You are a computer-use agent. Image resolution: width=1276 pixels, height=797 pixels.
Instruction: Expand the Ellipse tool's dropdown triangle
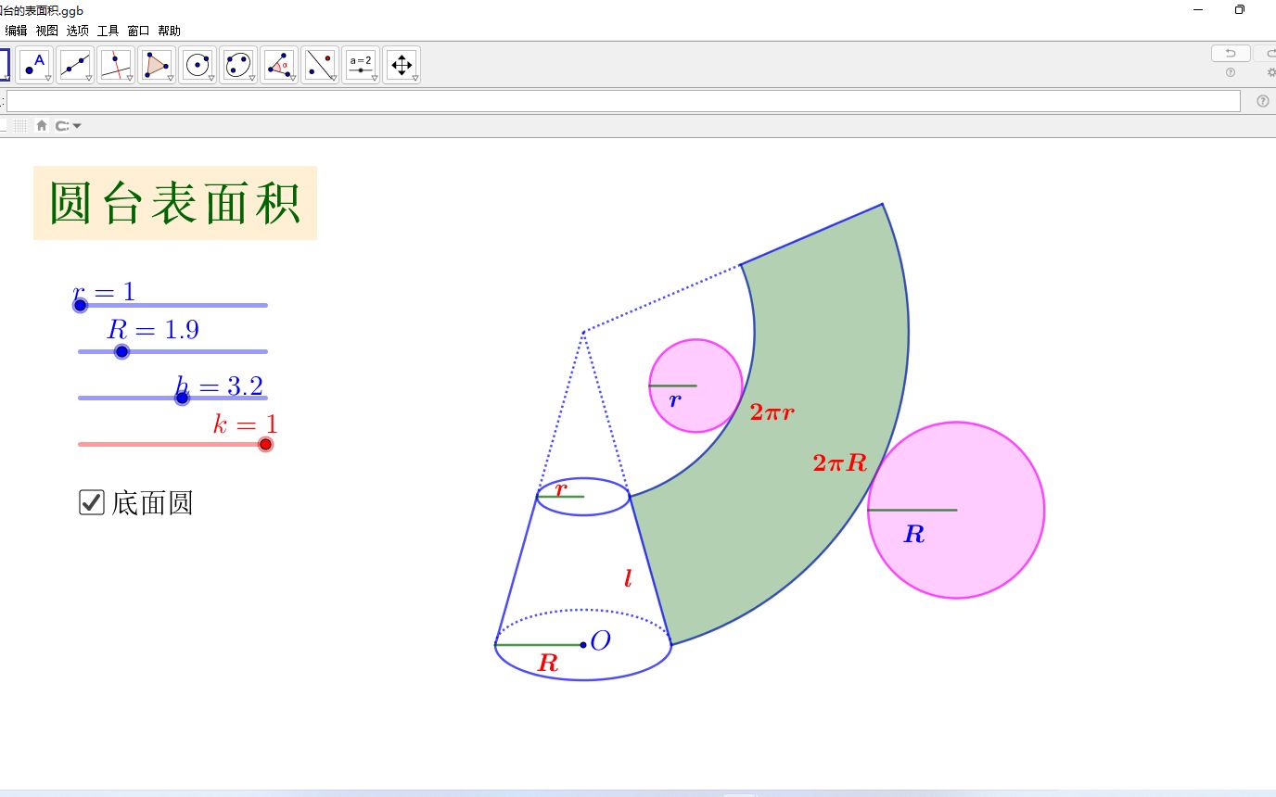(x=252, y=79)
